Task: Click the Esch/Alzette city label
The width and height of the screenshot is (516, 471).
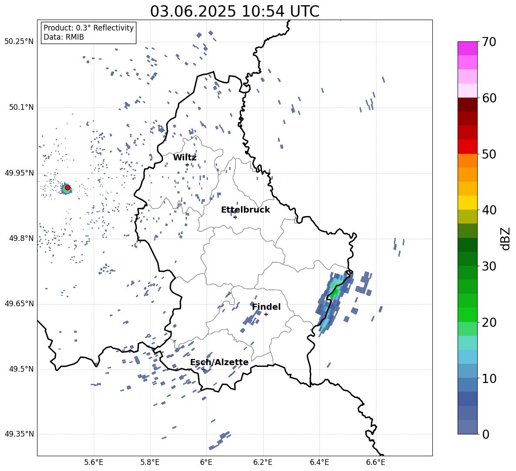Action: [x=219, y=362]
